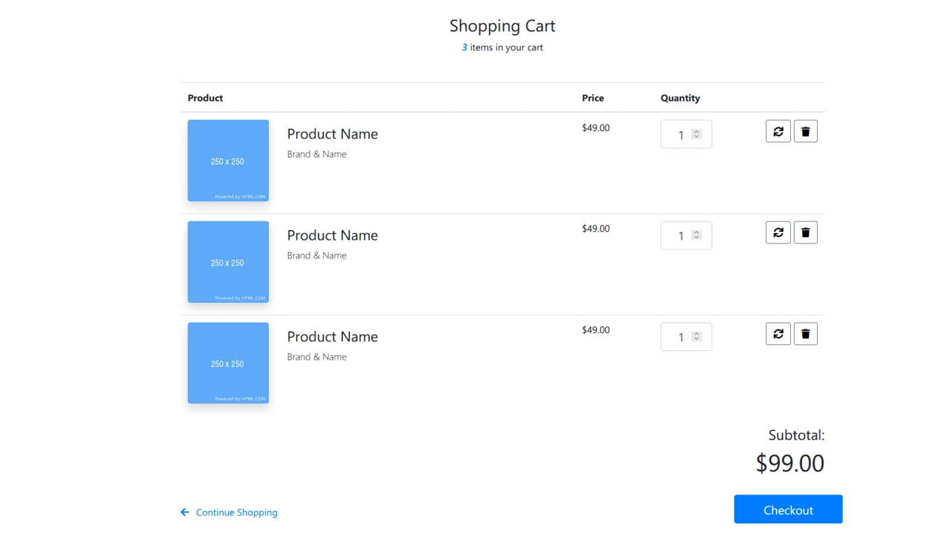Click the up arrow on the first quantity stepper
Screen dimensions: 948x533
(695, 131)
